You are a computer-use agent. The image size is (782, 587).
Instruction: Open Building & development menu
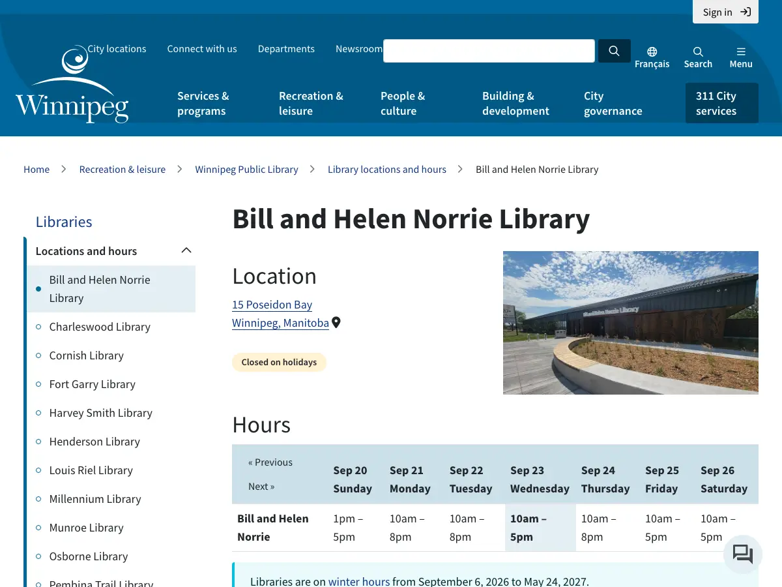[515, 103]
